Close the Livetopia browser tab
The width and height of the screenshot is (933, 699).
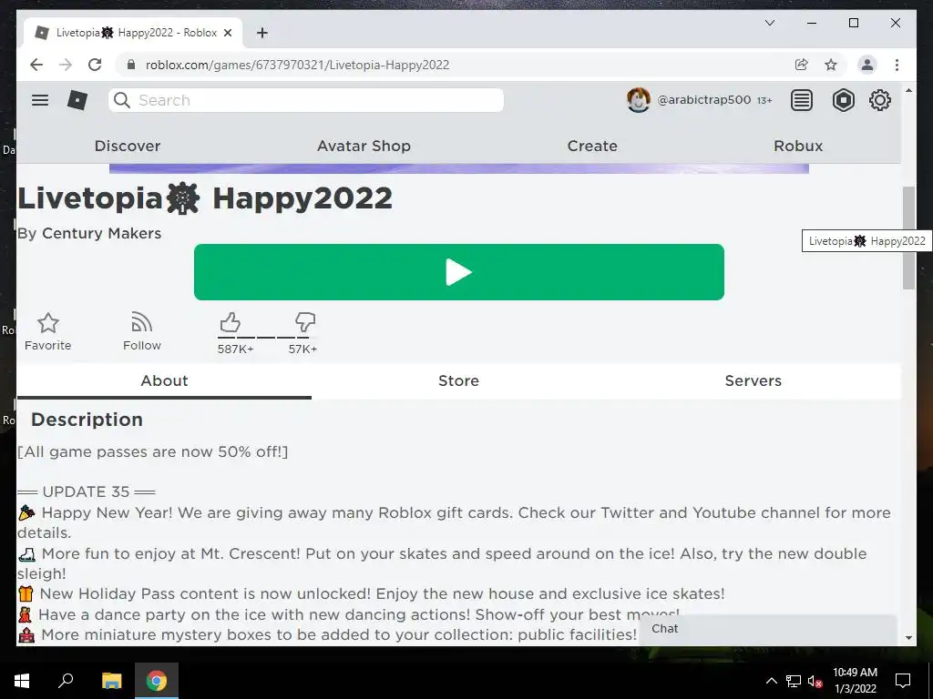click(x=227, y=33)
